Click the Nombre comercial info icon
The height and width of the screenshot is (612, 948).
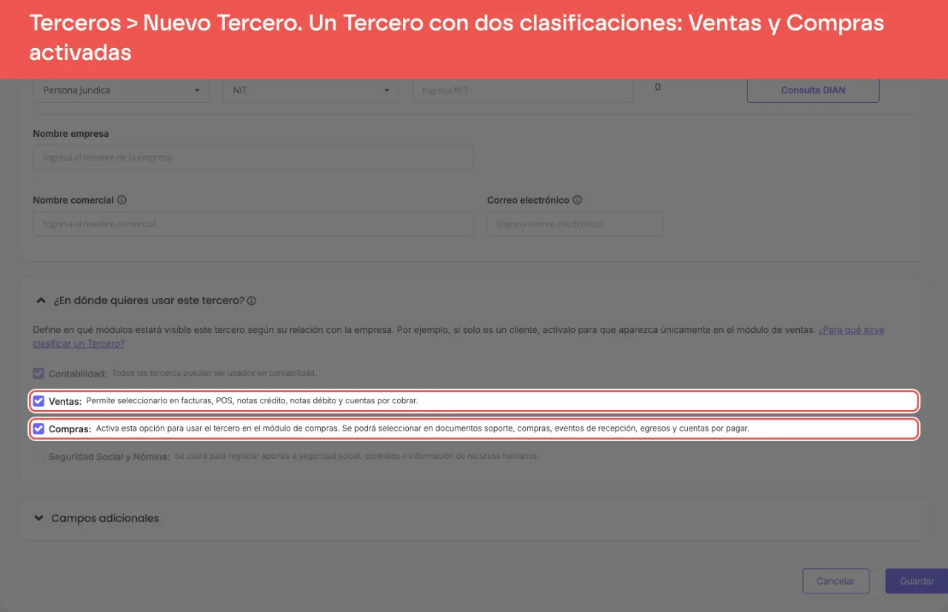[121, 200]
